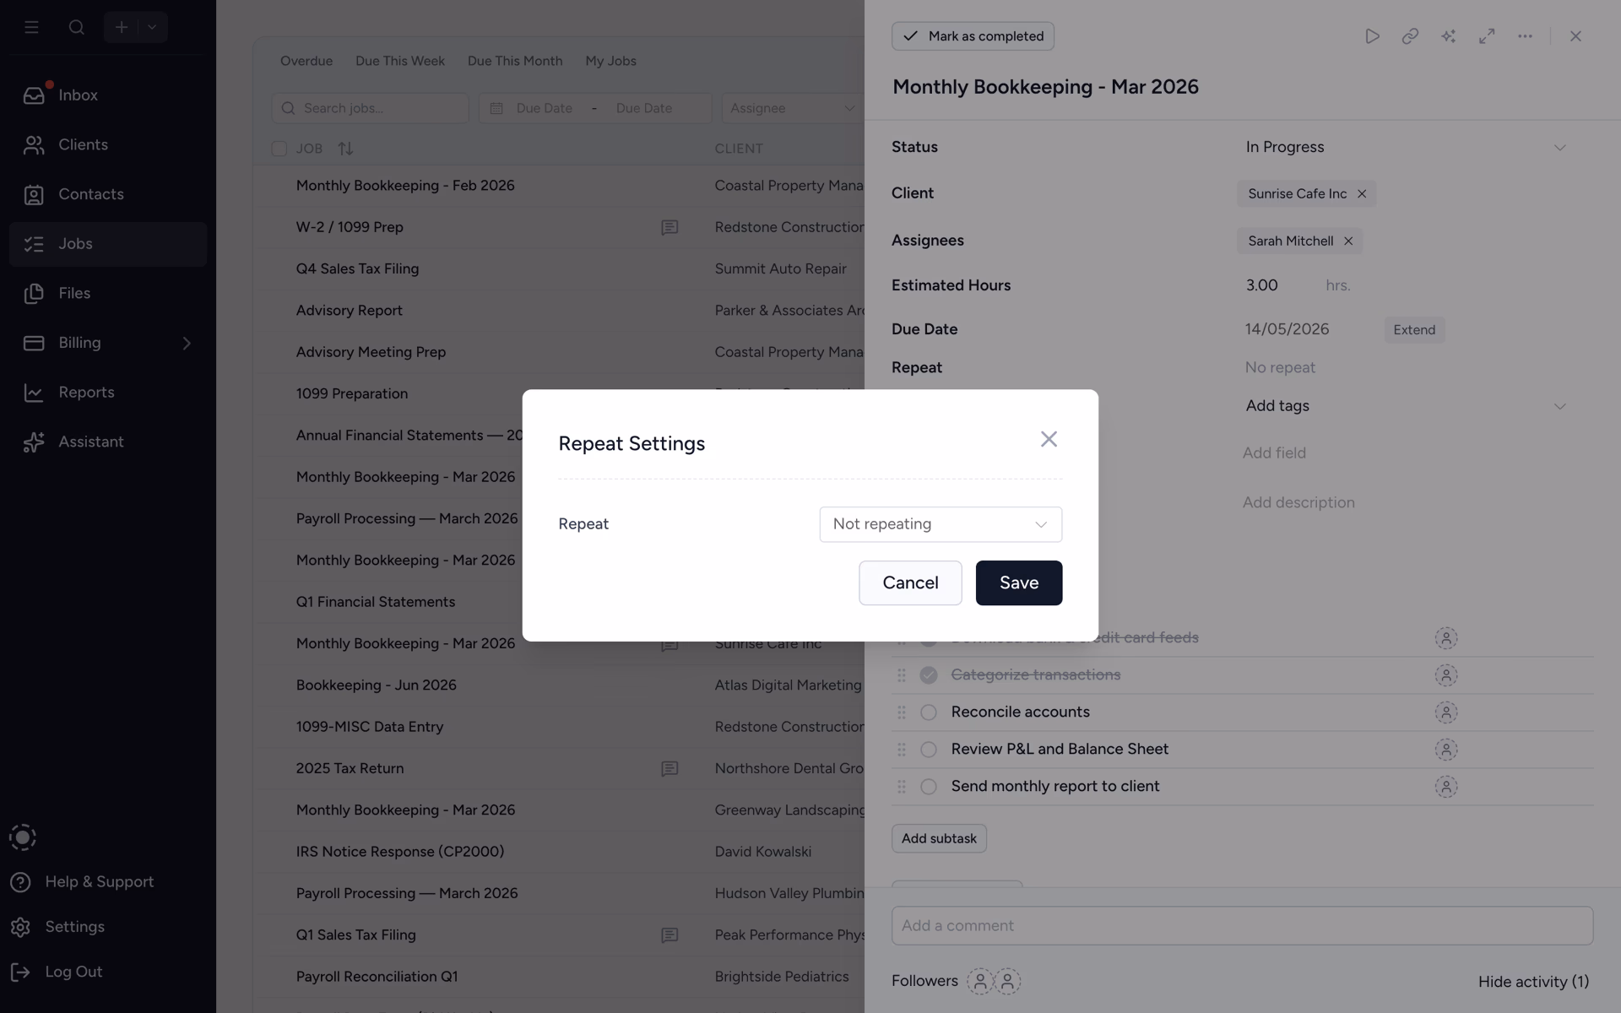Click comment icon on W-2 / 1099 Prep row

670,227
